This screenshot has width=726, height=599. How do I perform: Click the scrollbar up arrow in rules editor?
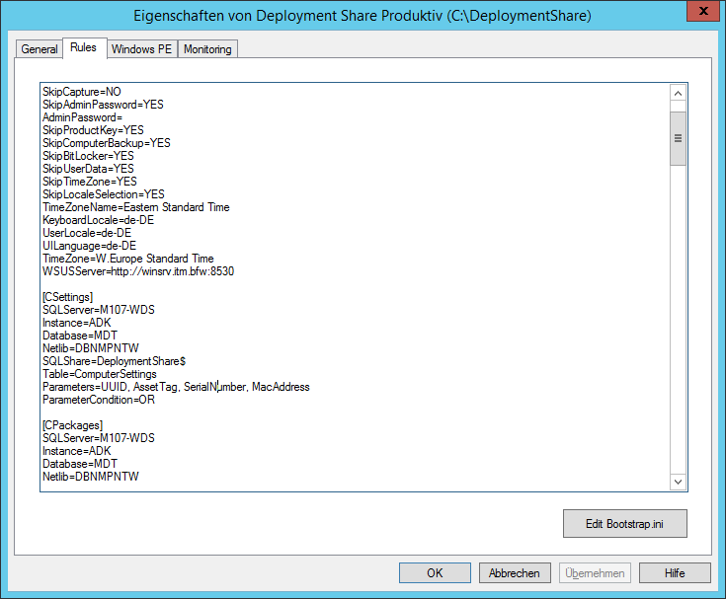[678, 93]
